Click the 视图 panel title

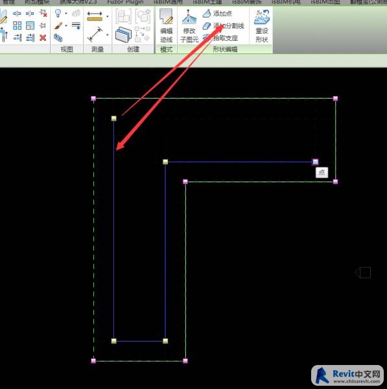coord(67,49)
